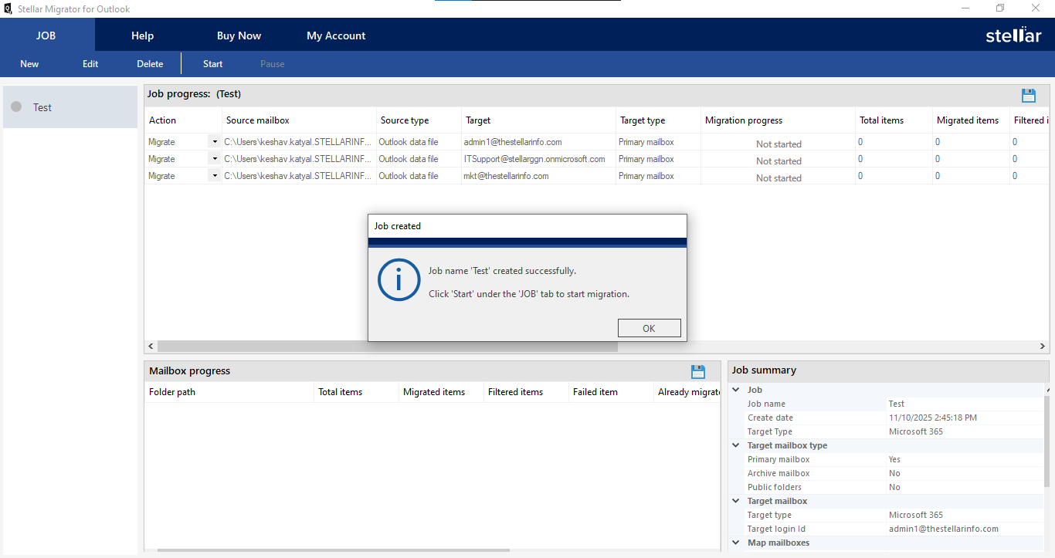Collapse the Job section in Job summary
This screenshot has width=1055, height=558.
pyautogui.click(x=735, y=390)
